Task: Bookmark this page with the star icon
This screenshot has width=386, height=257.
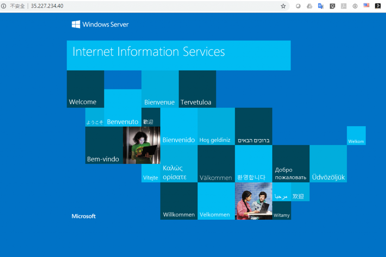Action: click(283, 6)
